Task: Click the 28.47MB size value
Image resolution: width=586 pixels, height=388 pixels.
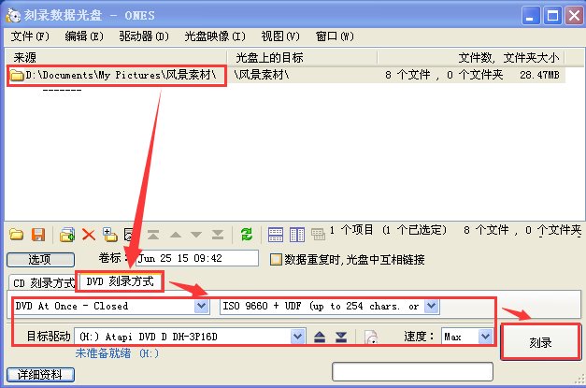Action: (x=539, y=75)
